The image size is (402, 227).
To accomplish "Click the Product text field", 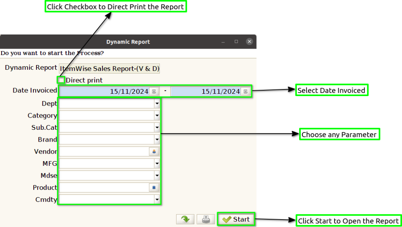I will pyautogui.click(x=104, y=187).
